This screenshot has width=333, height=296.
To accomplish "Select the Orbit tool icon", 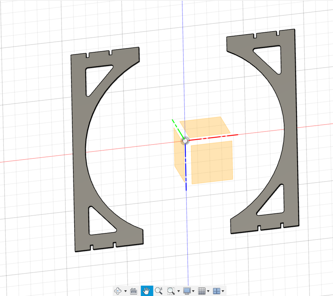I will pos(118,291).
